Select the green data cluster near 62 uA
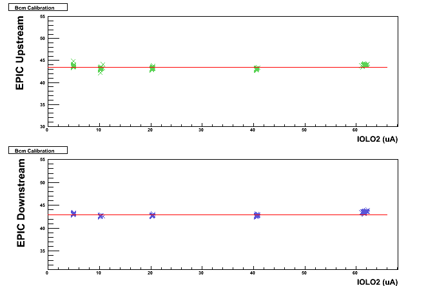 [x=364, y=65]
